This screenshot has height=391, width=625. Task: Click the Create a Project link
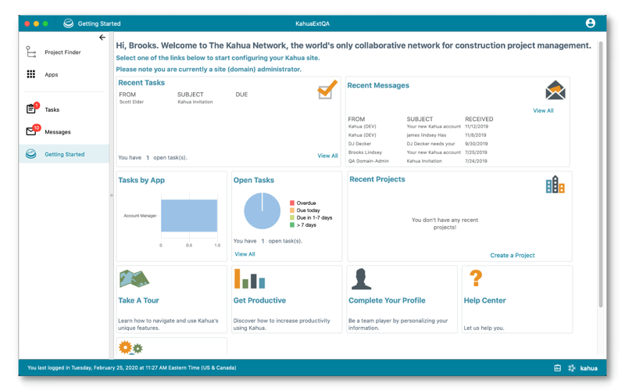click(x=512, y=255)
